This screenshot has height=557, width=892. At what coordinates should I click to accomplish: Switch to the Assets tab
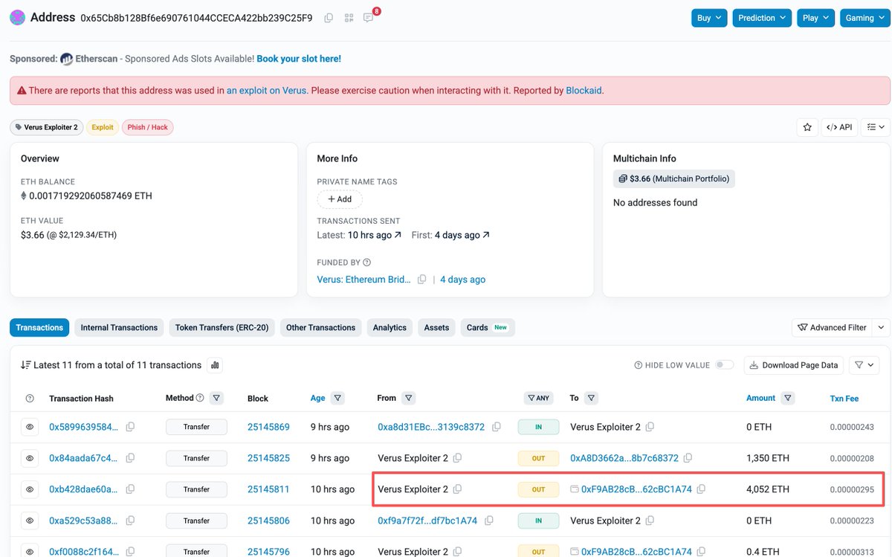[x=436, y=327]
